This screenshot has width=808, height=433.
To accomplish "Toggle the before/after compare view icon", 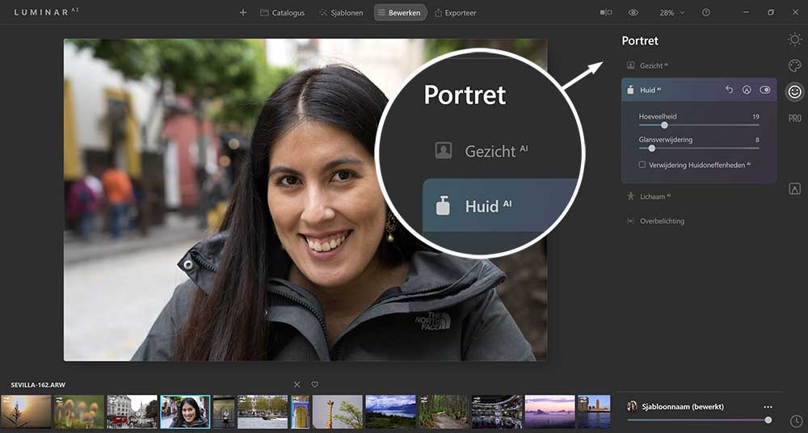I will pos(606,12).
